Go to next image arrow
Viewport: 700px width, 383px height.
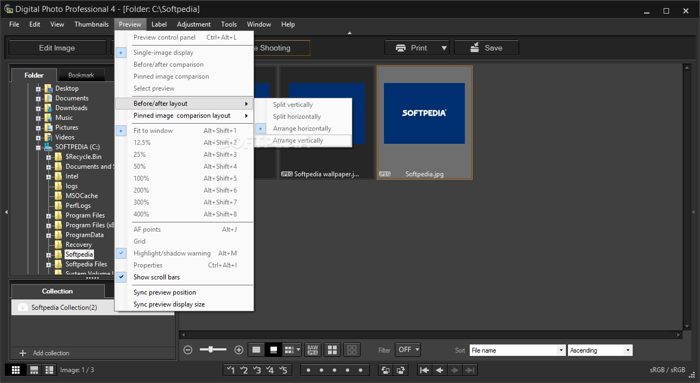(455, 370)
